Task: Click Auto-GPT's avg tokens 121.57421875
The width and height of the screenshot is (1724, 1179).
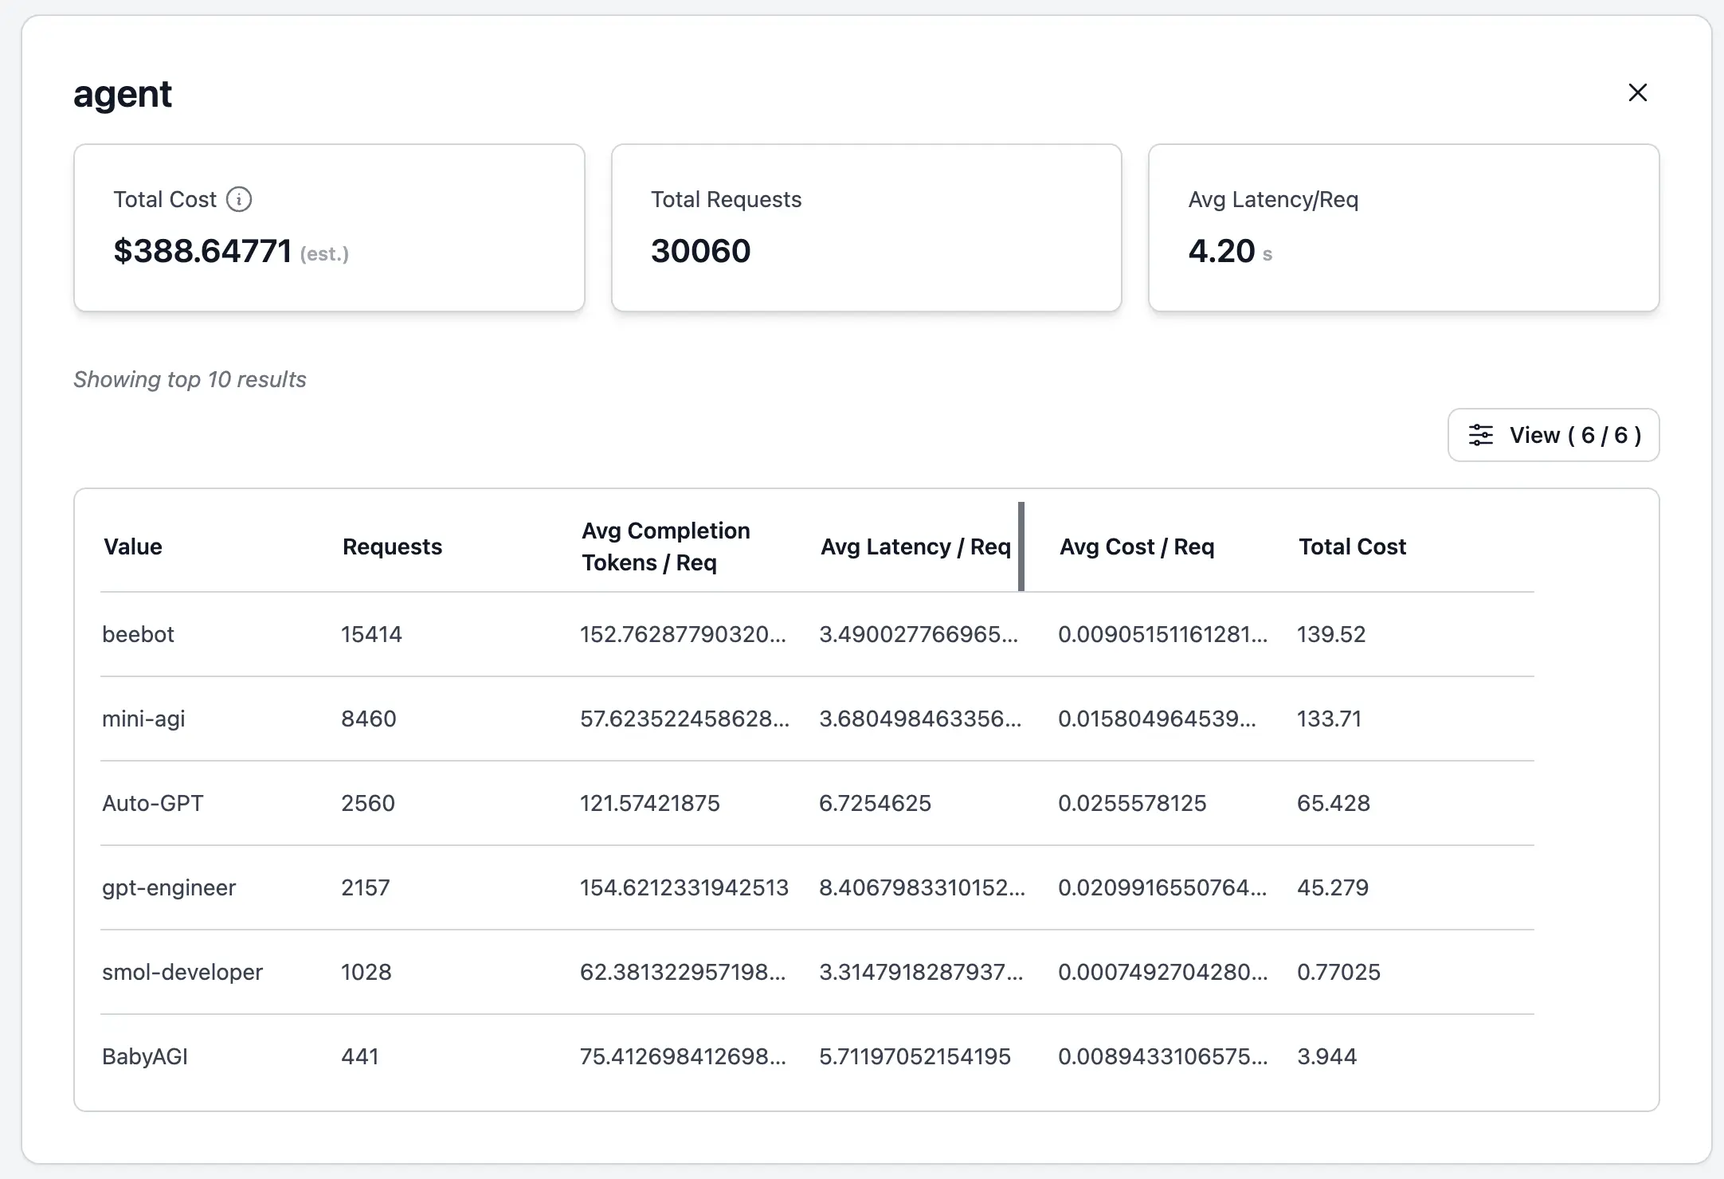Action: (x=650, y=803)
